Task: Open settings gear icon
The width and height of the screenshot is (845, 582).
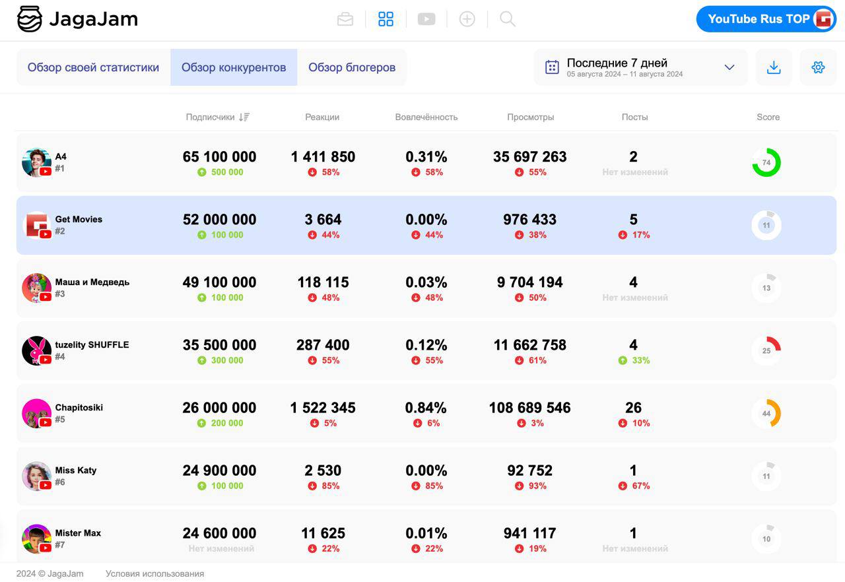Action: 818,67
